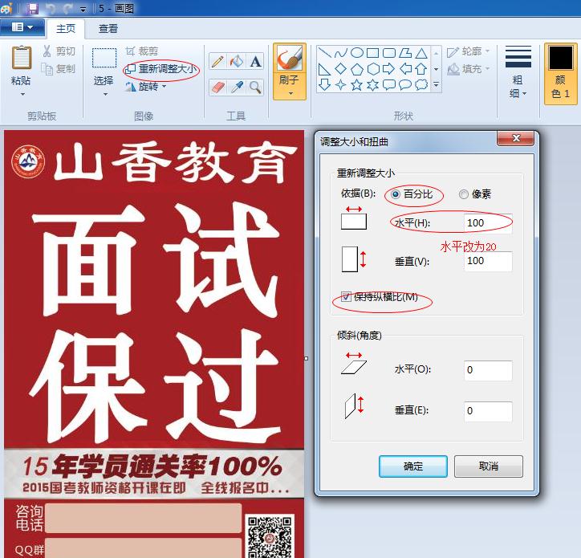Open Resize (重新调整大小) command
The image size is (581, 558).
(161, 69)
